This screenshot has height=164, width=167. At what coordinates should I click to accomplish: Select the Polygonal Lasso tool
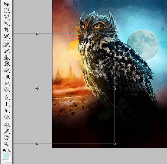point(6,17)
